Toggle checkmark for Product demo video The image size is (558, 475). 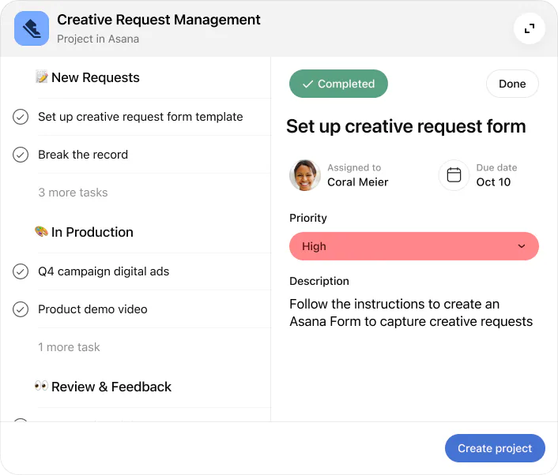21,309
